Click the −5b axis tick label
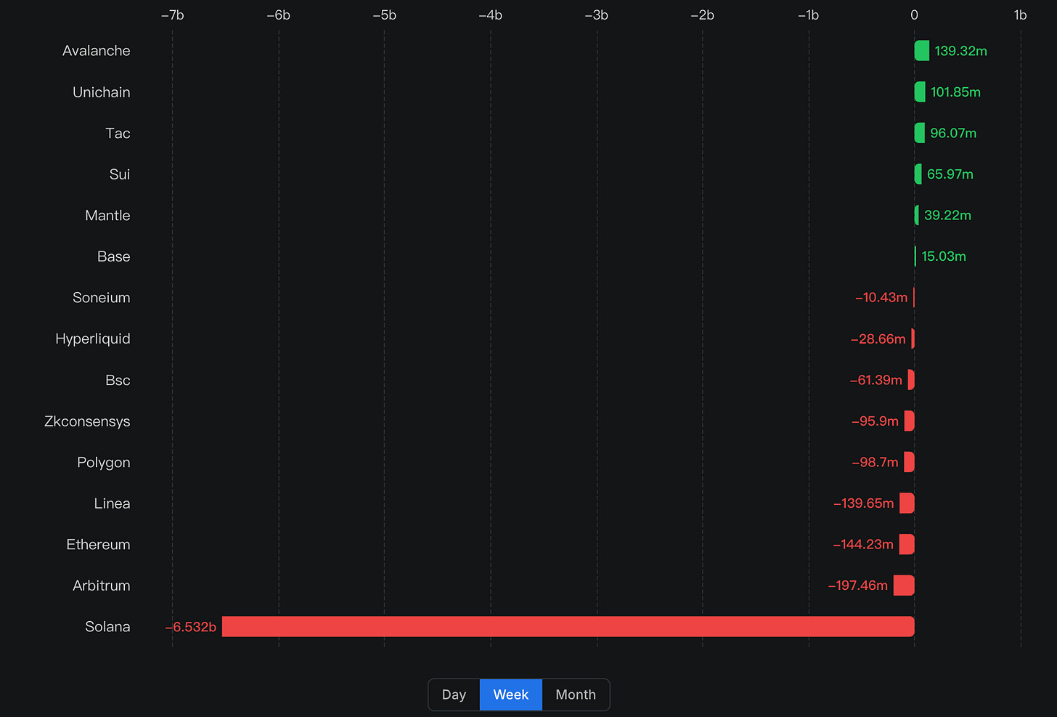Image resolution: width=1057 pixels, height=717 pixels. click(x=385, y=15)
